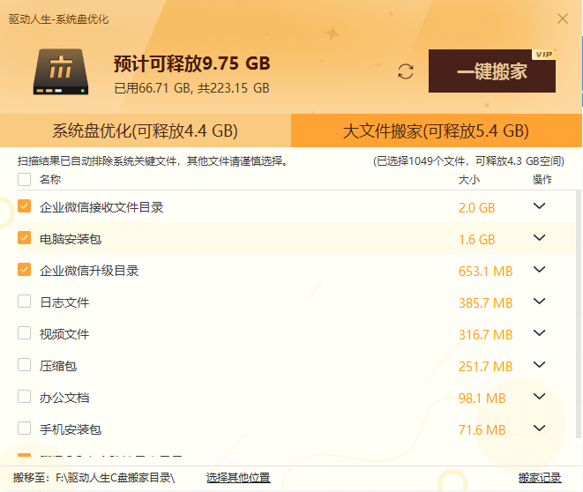The height and width of the screenshot is (492, 583).
Task: Click the 企业微信接收文件目录 row label
Action: point(101,207)
